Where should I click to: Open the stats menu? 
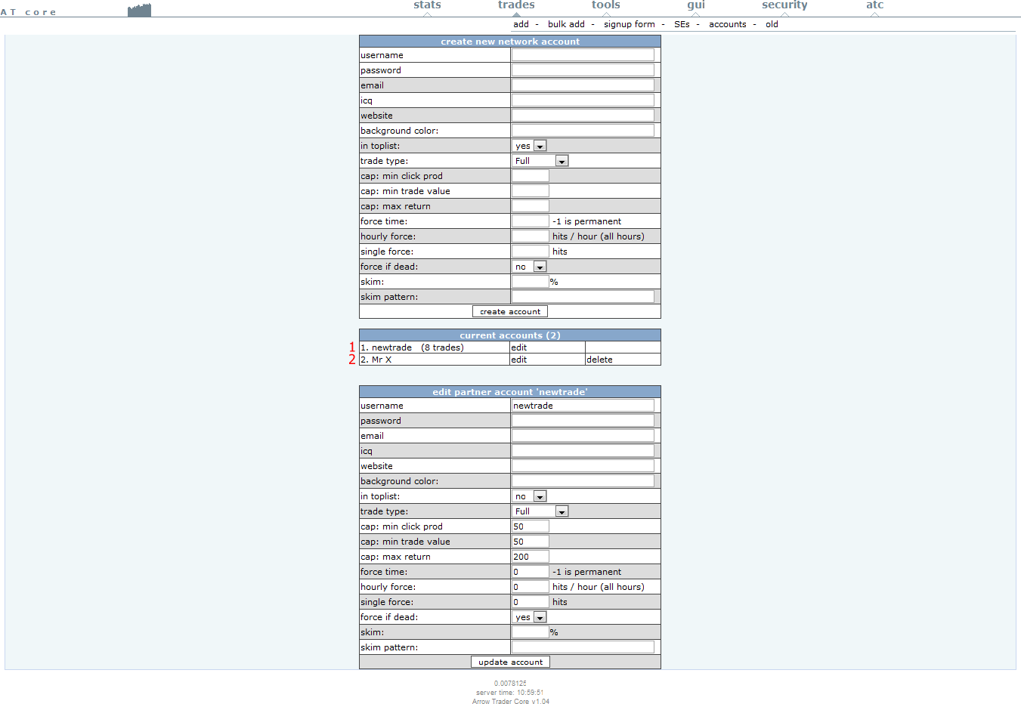(x=427, y=5)
